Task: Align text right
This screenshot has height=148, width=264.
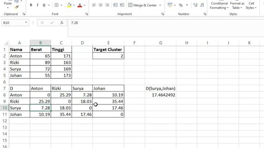Action: click(107, 5)
